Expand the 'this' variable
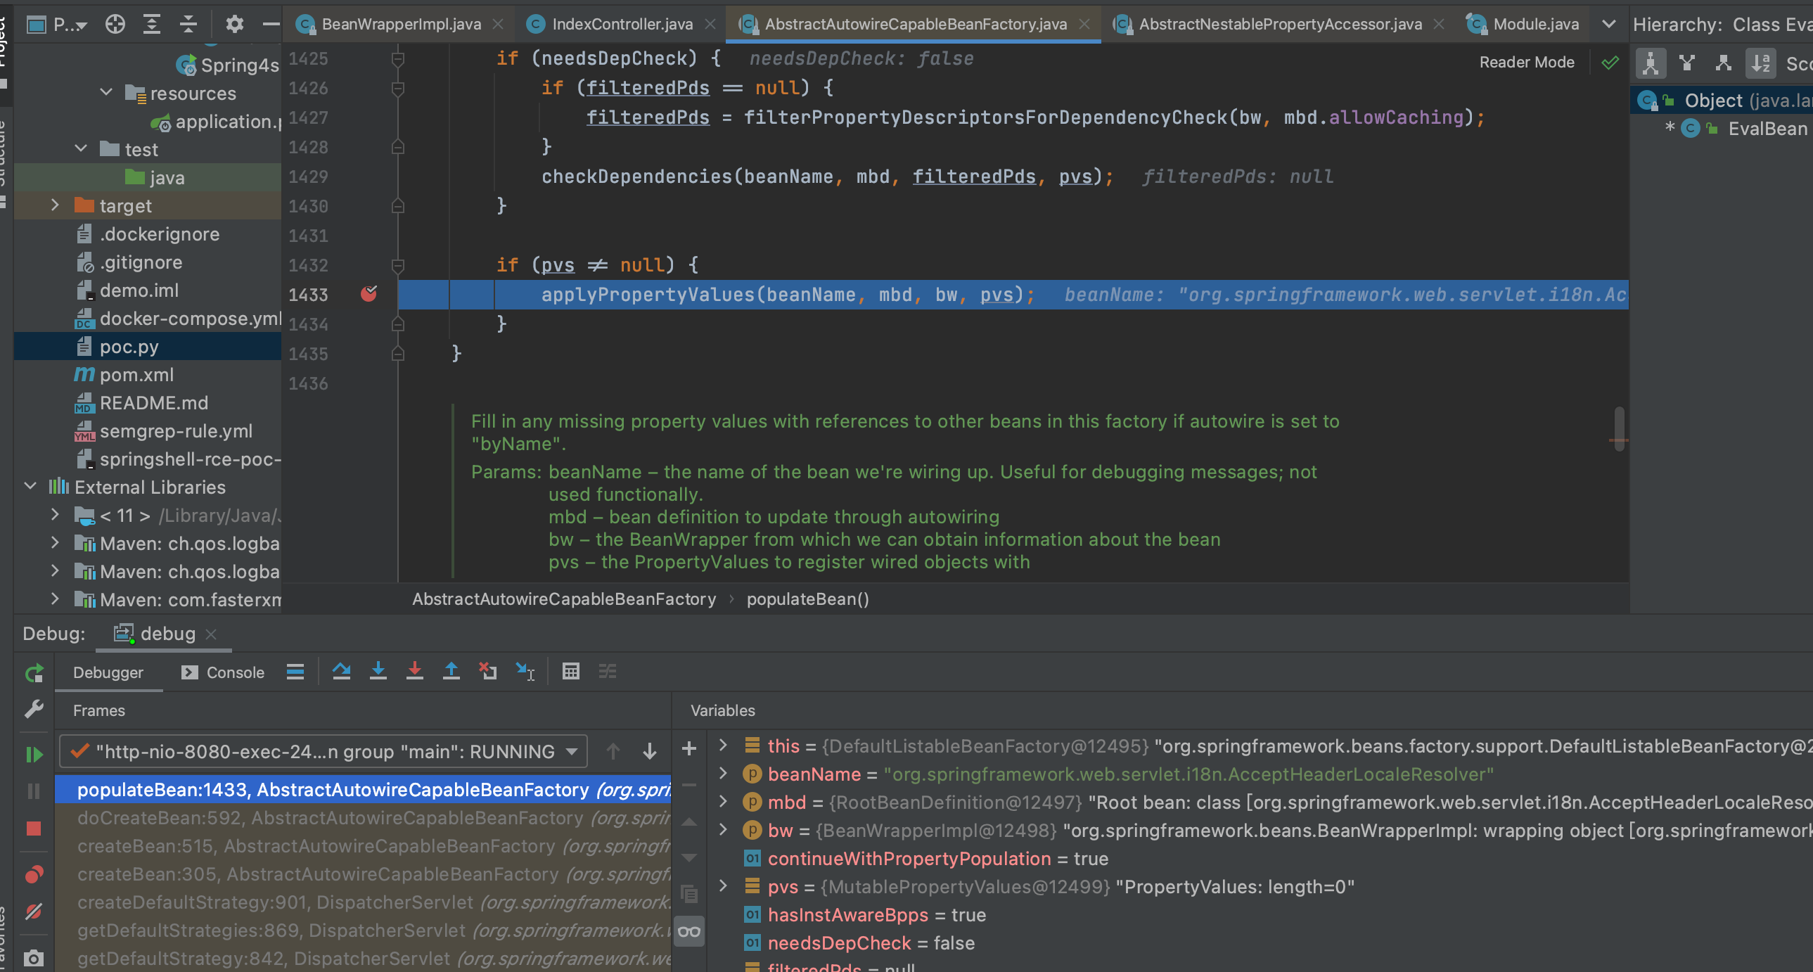This screenshot has height=972, width=1813. pos(723,746)
